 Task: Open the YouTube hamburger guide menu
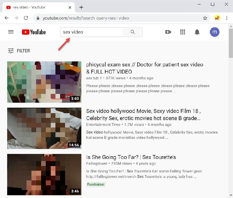click(x=11, y=32)
